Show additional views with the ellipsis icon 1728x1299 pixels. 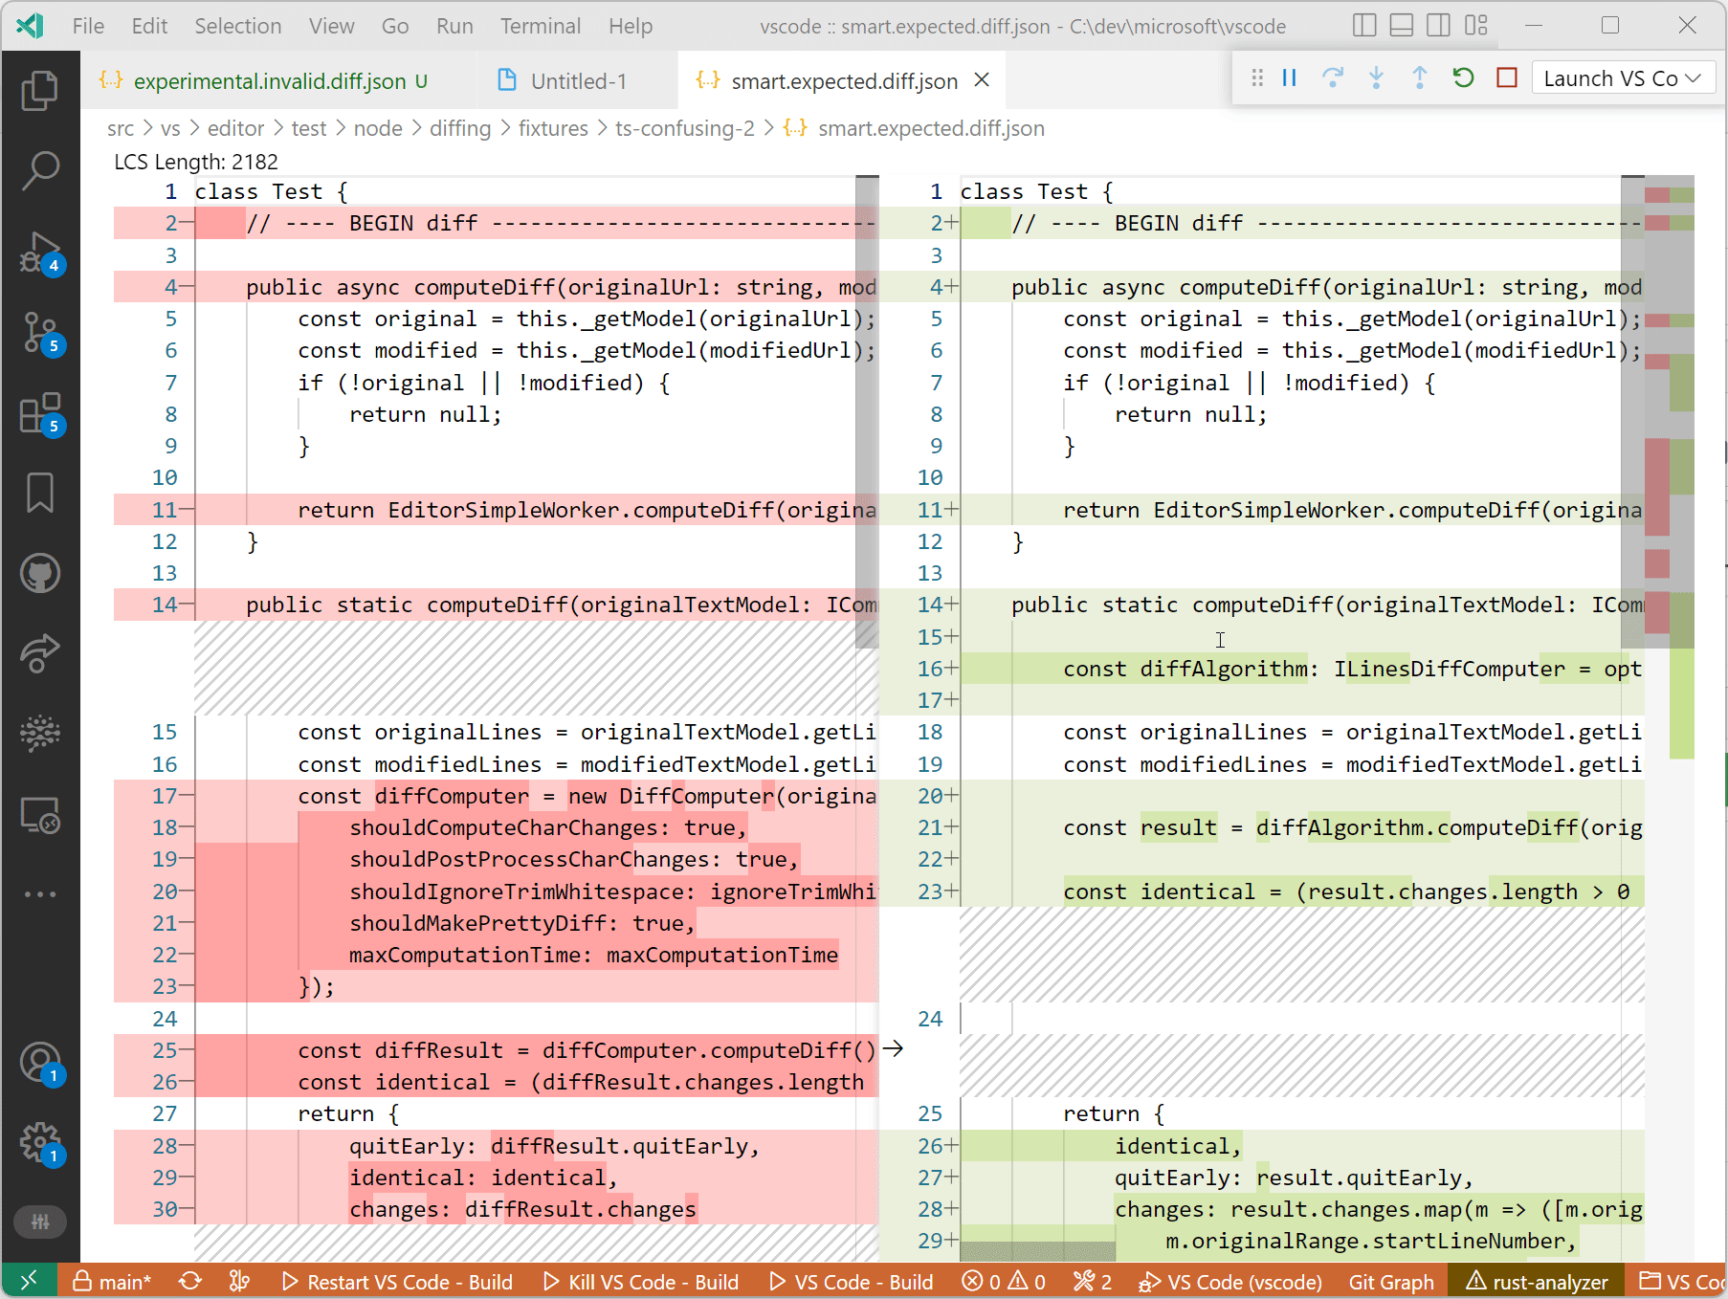pos(40,894)
